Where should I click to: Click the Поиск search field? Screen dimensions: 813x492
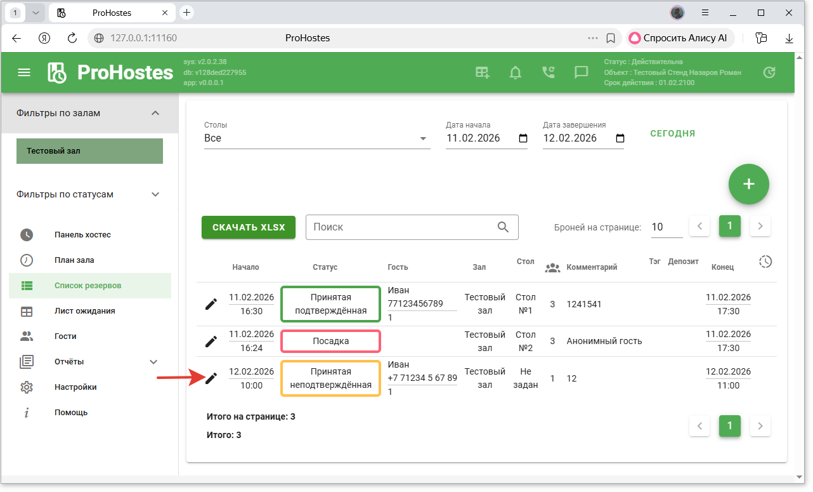click(x=402, y=227)
